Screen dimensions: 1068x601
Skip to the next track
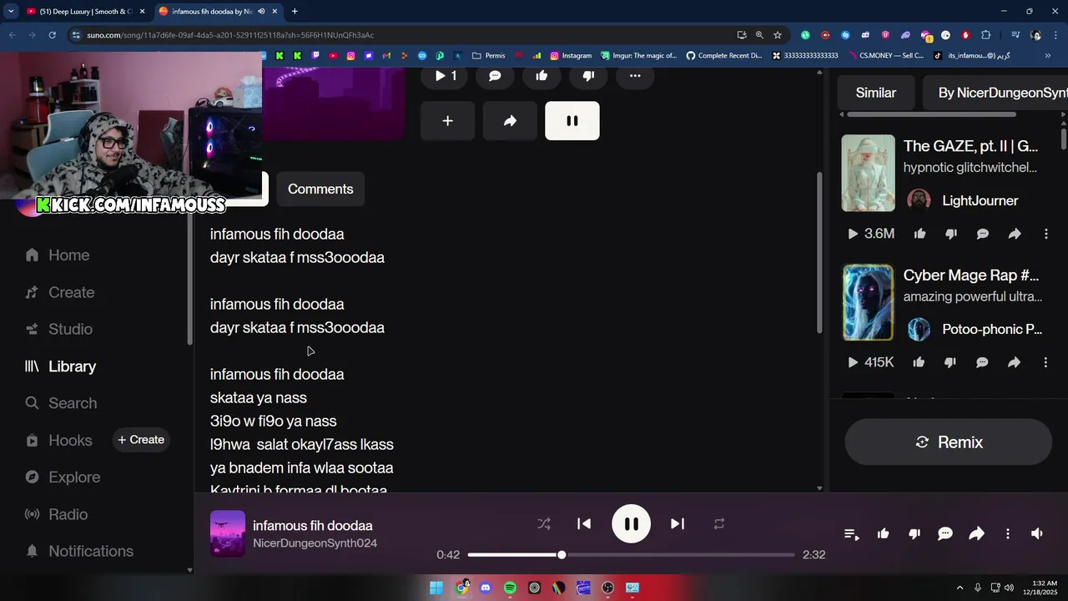click(678, 524)
